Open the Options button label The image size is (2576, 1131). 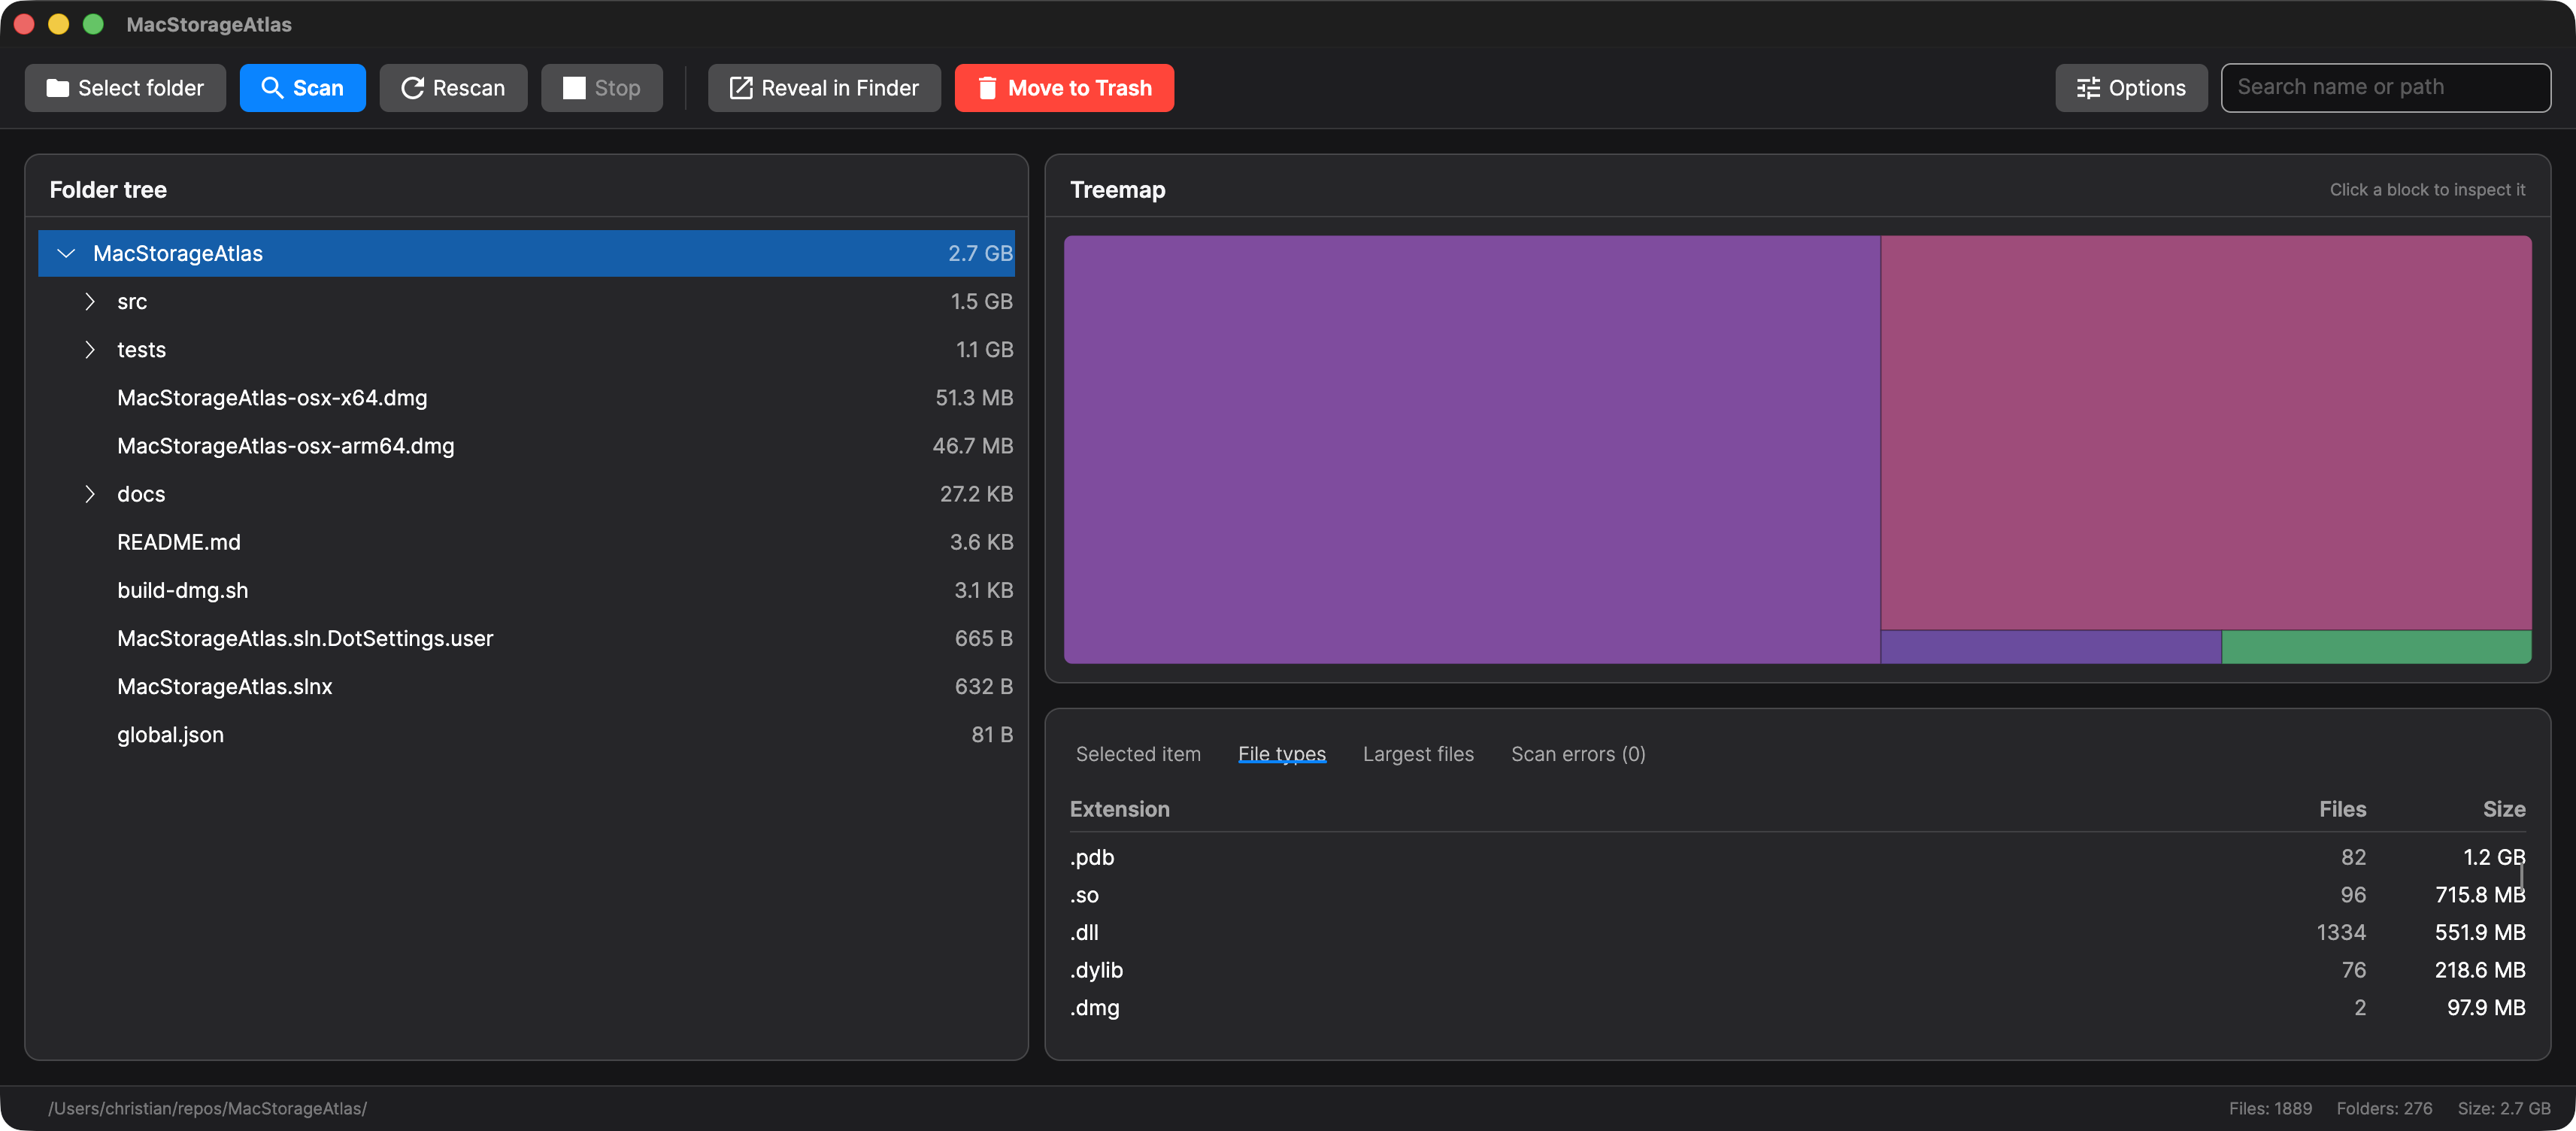point(2147,88)
